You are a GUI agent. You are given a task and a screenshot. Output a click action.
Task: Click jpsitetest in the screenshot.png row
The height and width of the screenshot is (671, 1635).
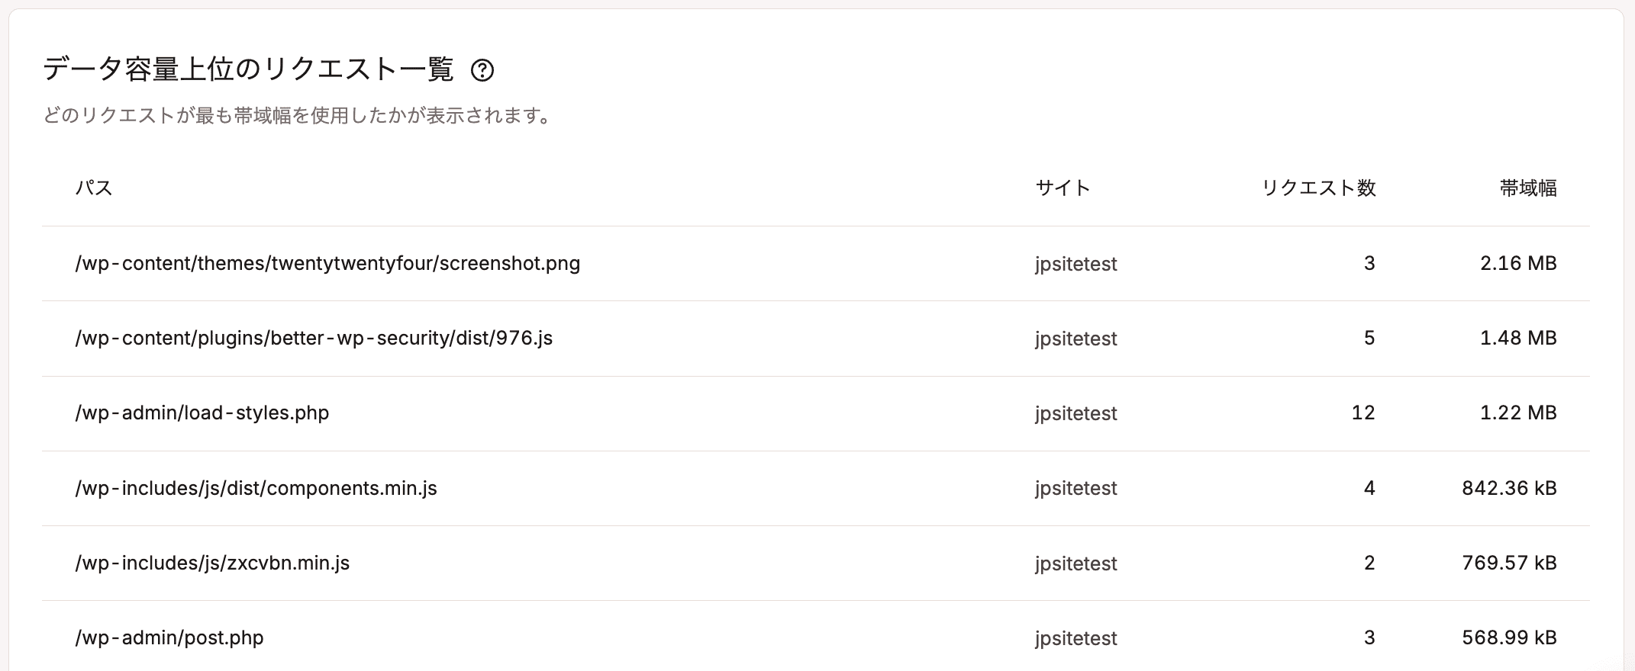click(1076, 264)
